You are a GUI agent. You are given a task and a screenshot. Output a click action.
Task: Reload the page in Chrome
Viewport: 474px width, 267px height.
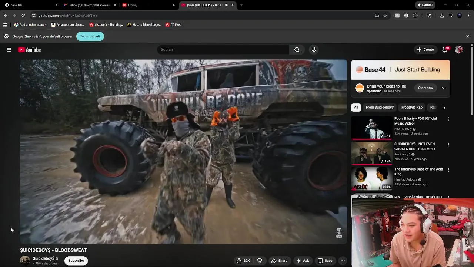(23, 16)
